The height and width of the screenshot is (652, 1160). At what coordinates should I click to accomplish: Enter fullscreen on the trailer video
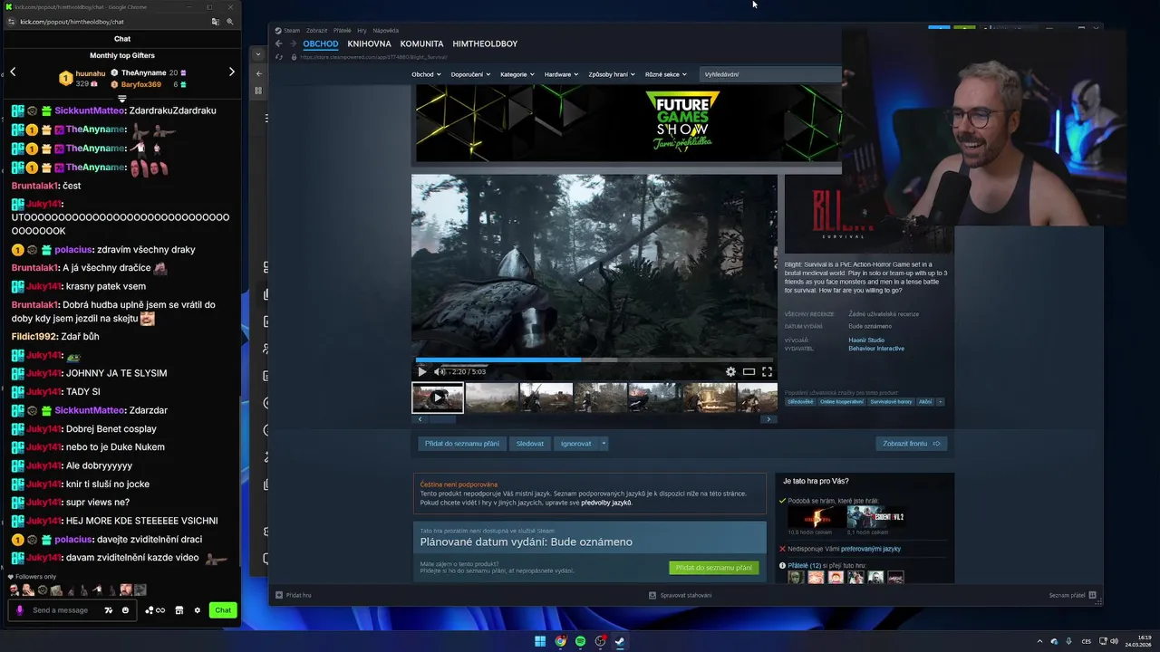pyautogui.click(x=767, y=371)
